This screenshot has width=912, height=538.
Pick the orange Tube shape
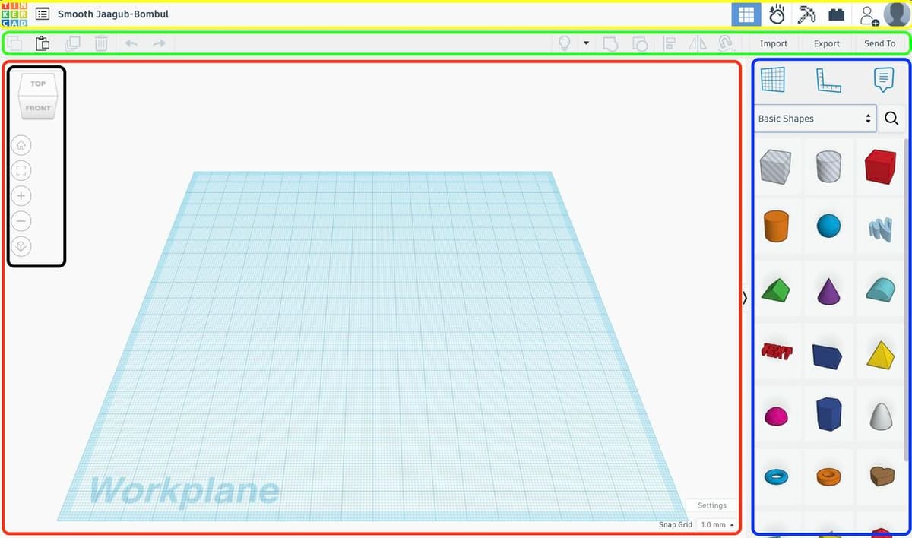click(829, 476)
